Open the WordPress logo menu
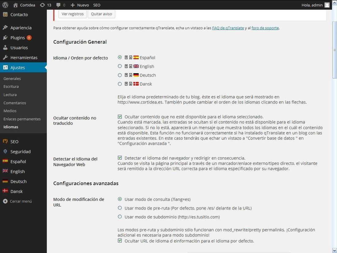The image size is (337, 253). point(5,5)
